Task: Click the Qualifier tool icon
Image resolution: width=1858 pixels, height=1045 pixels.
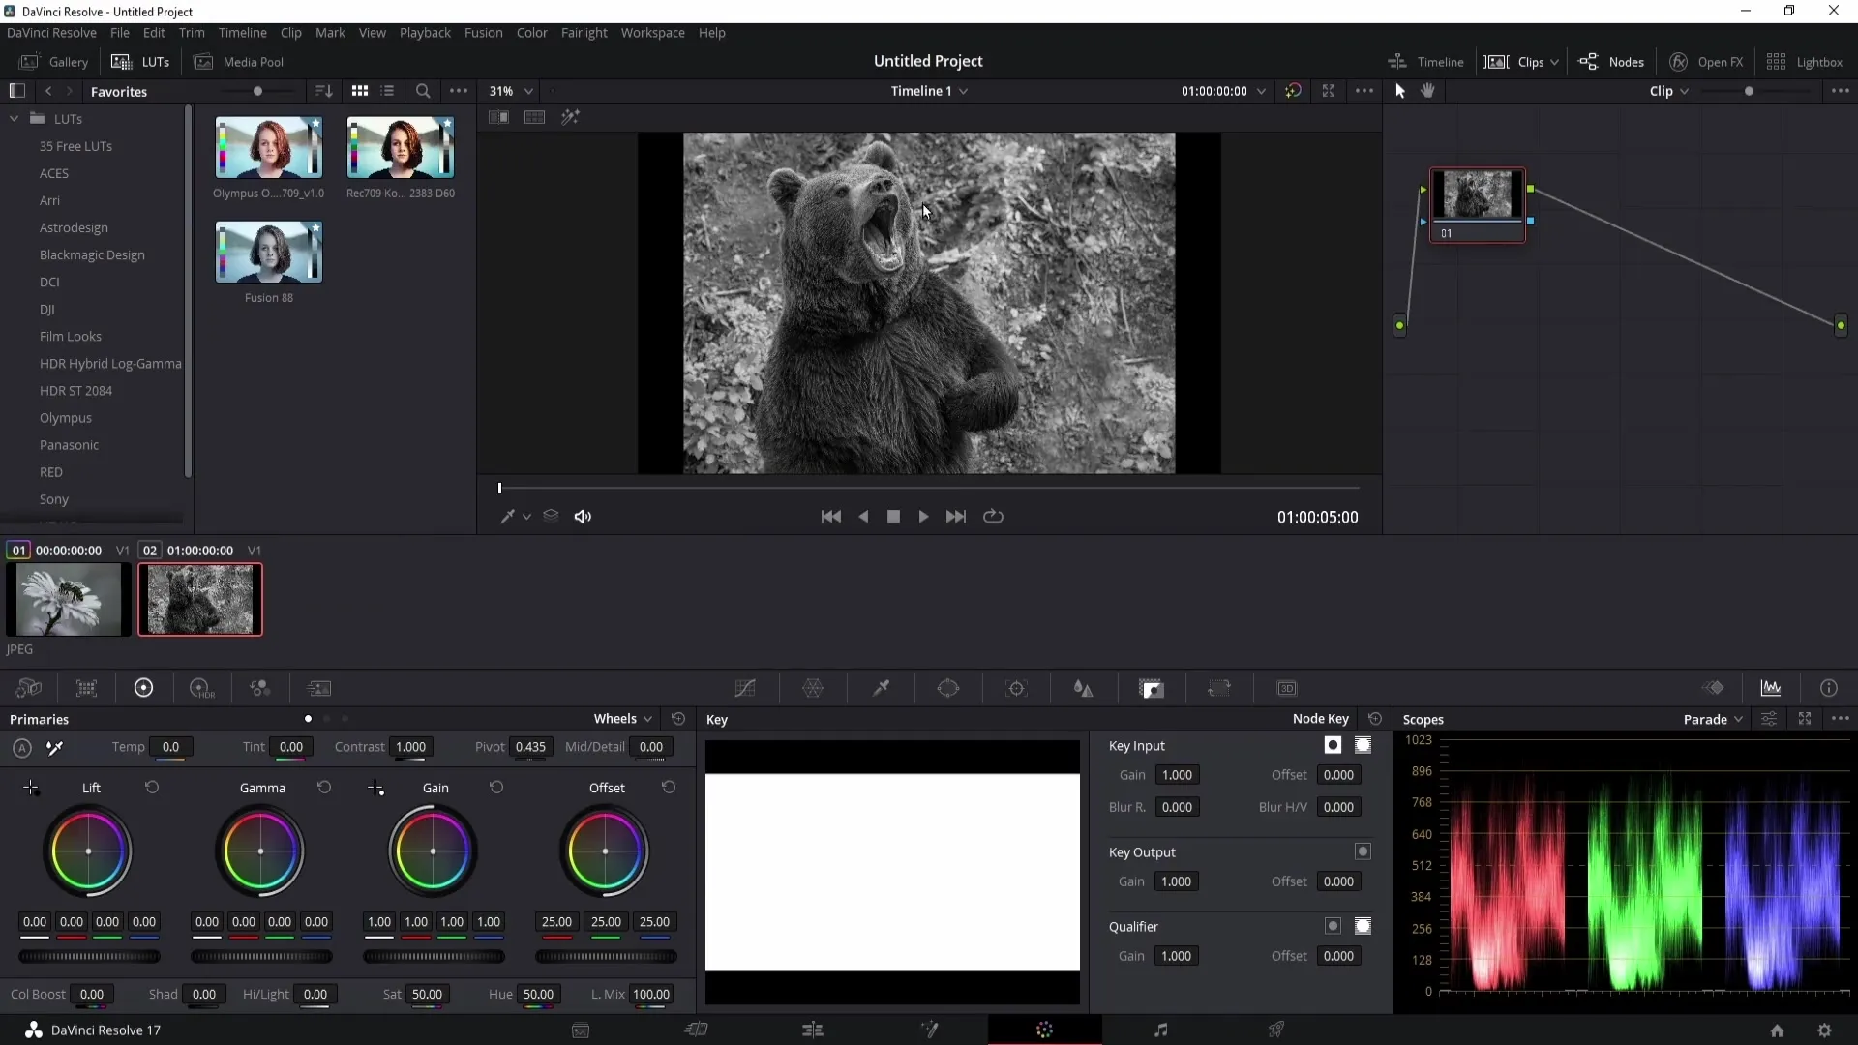Action: (x=881, y=689)
